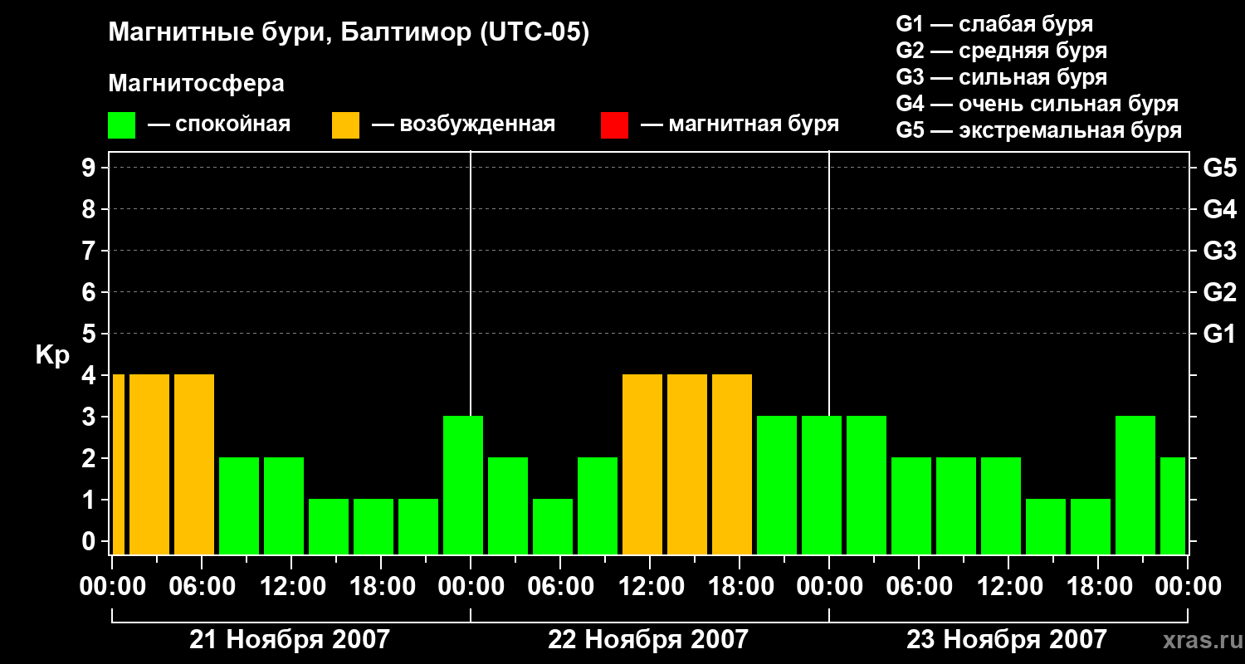The width and height of the screenshot is (1245, 664).
Task: Click the 'Магнитосфера' legend heading
Action: click(x=197, y=84)
